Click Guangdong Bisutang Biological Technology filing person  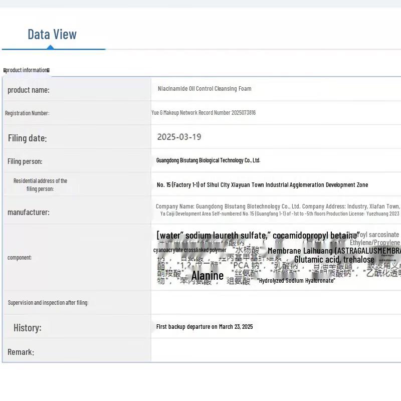pyautogui.click(x=208, y=160)
